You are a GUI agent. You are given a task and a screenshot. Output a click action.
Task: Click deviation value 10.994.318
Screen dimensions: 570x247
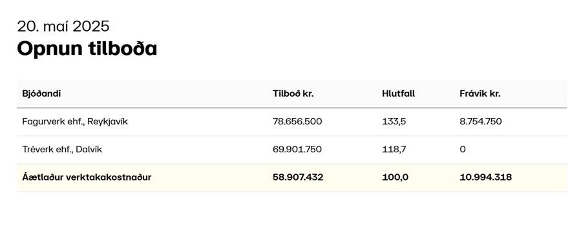(x=486, y=177)
